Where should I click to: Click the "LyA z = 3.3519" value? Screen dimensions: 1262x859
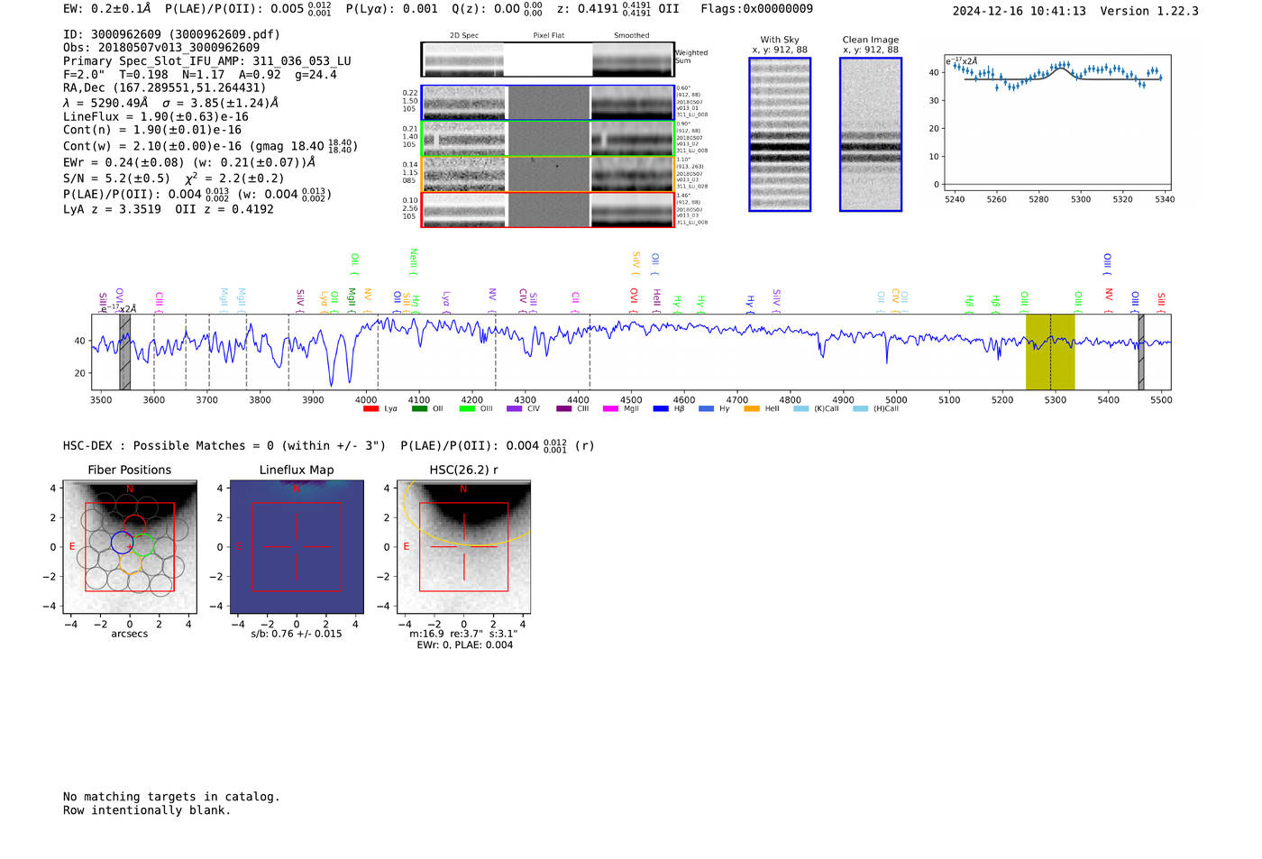(x=113, y=209)
